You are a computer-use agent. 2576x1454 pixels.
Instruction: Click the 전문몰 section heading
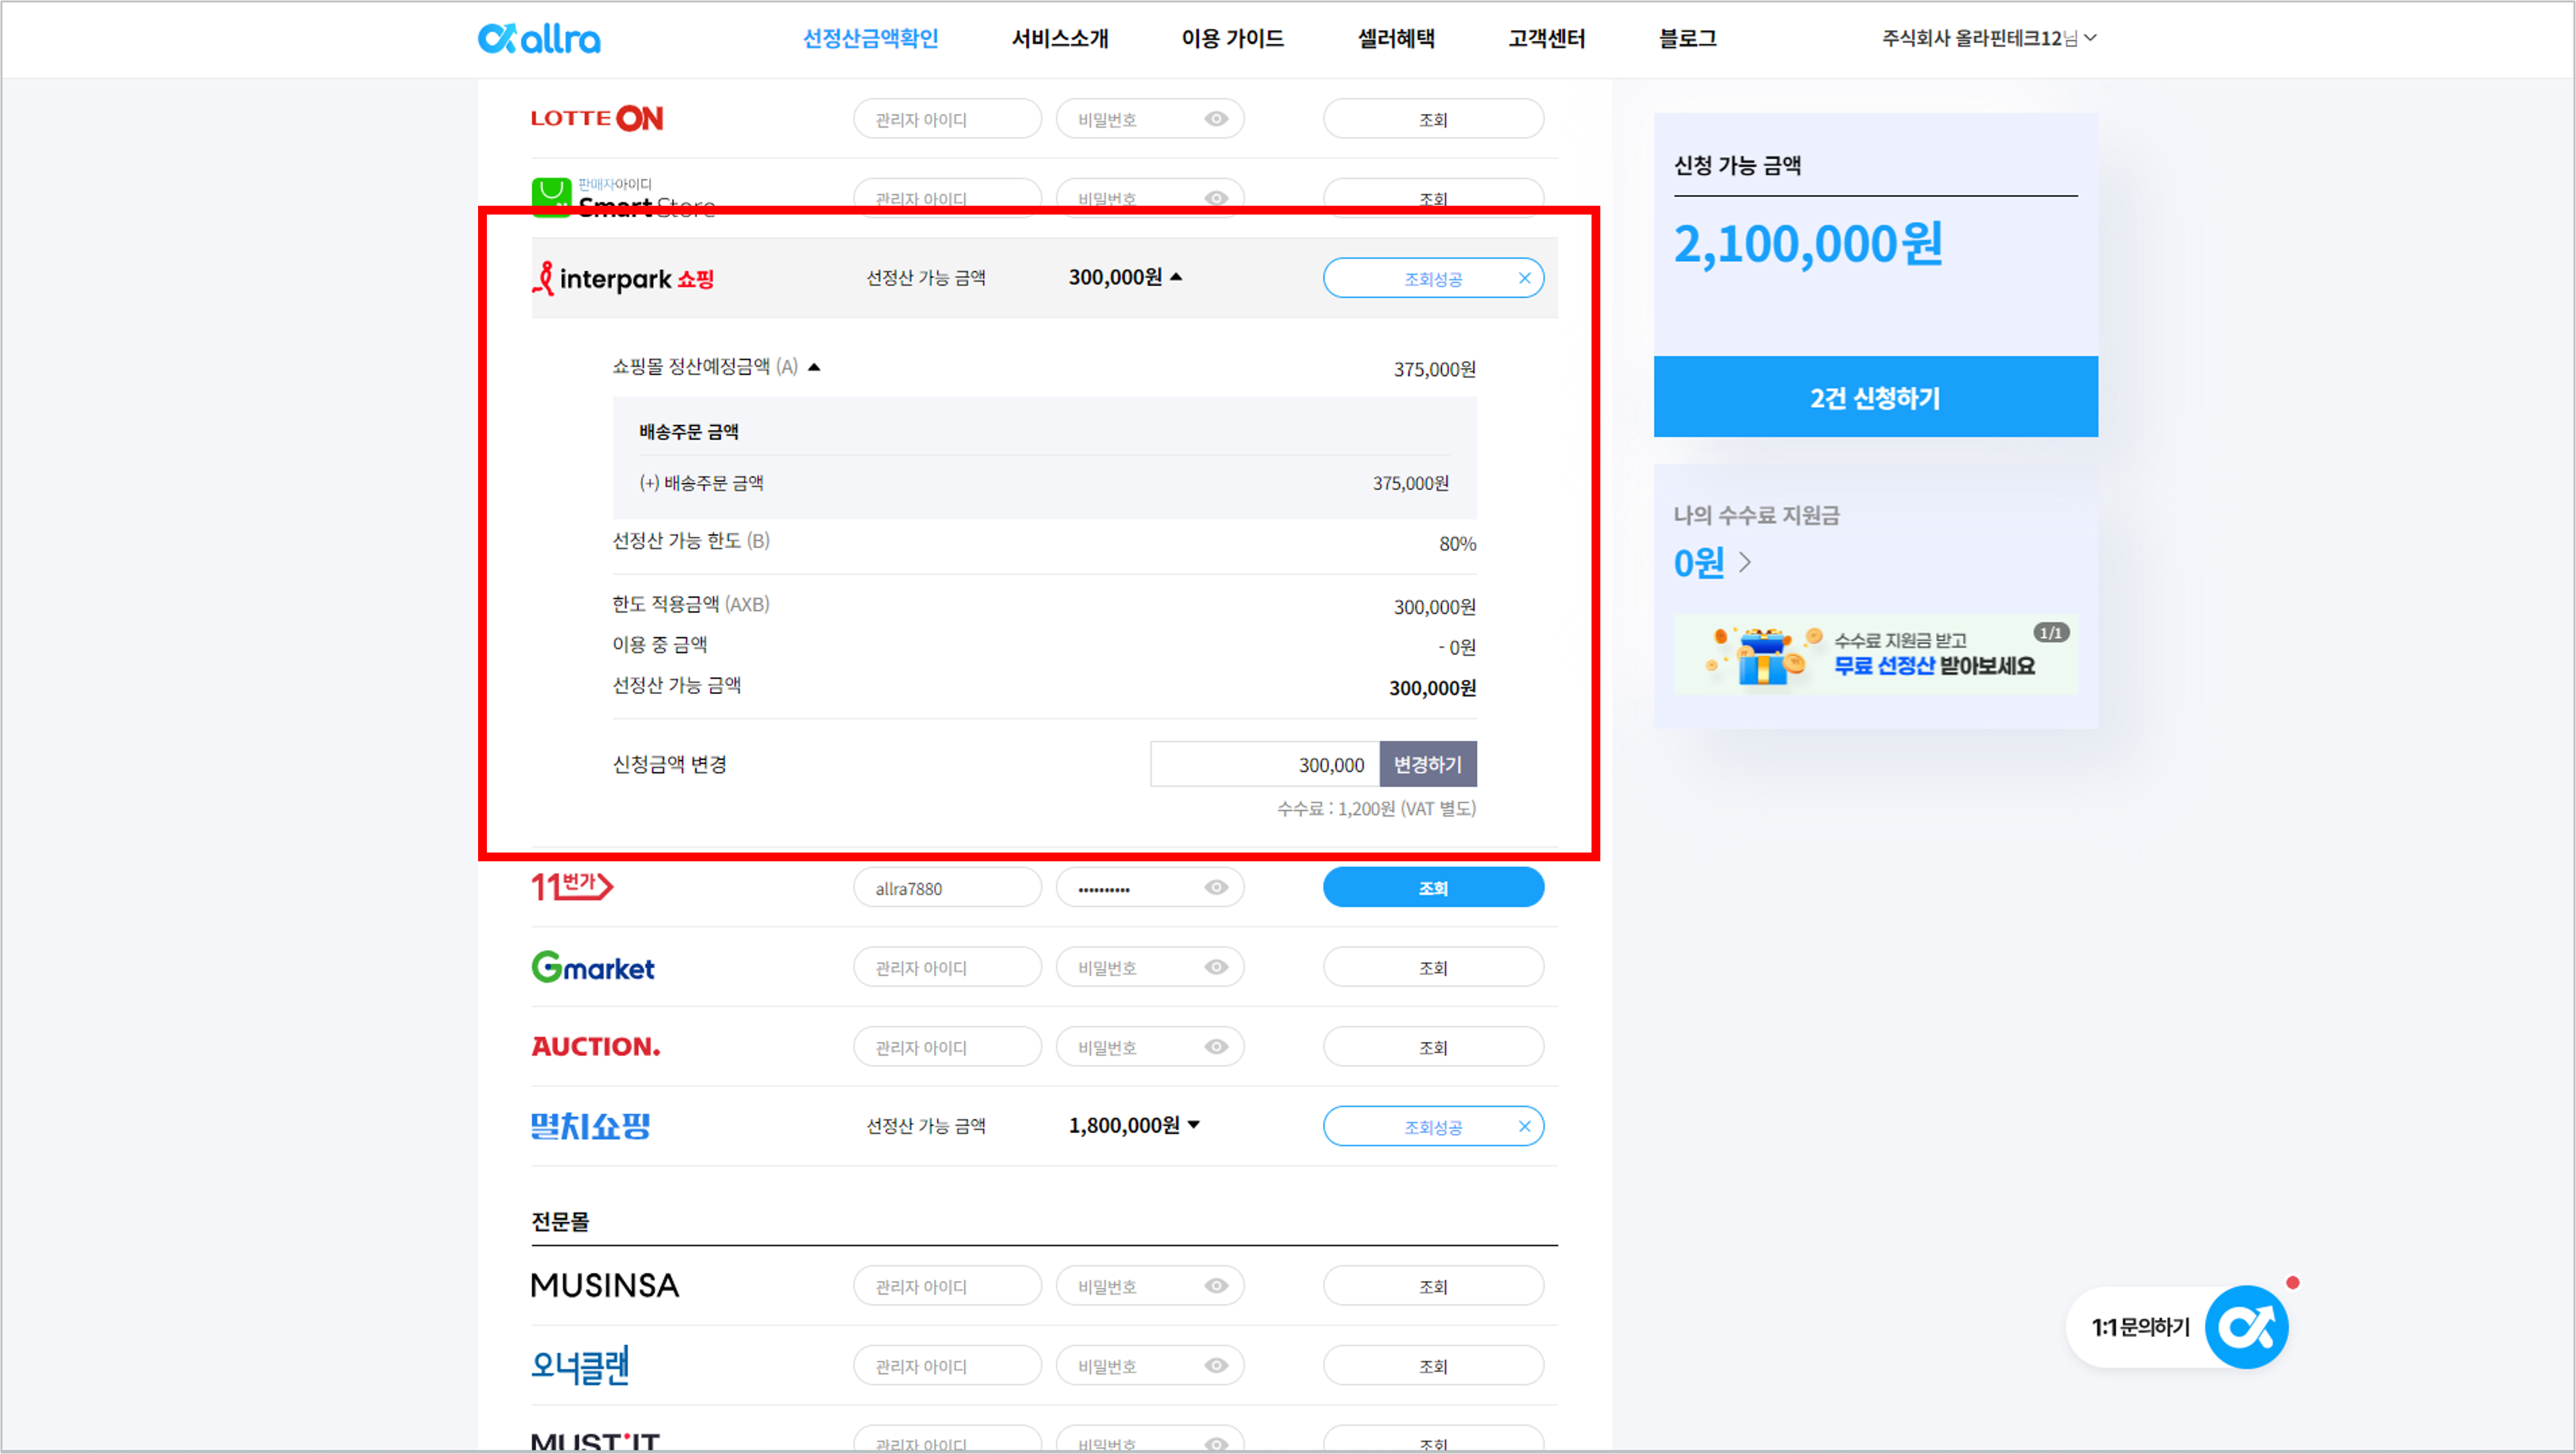pos(560,1221)
